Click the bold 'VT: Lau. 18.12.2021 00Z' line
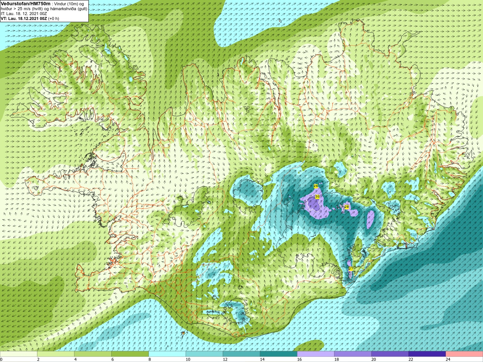The height and width of the screenshot is (362, 483). click(24, 18)
